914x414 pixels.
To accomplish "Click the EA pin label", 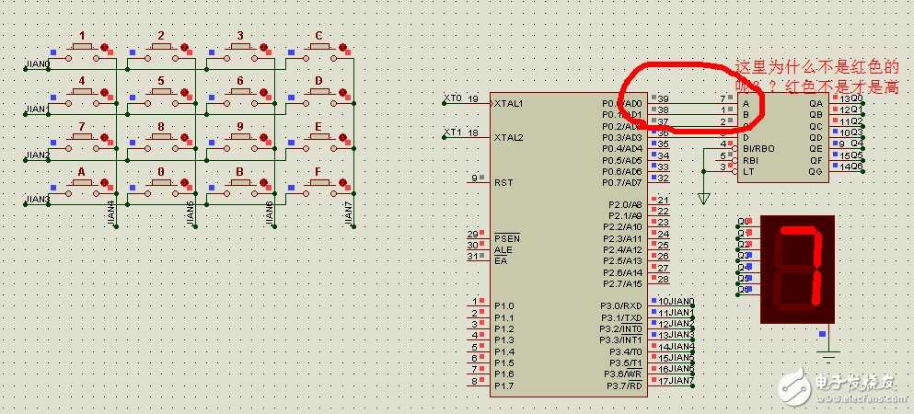I will click(x=501, y=261).
